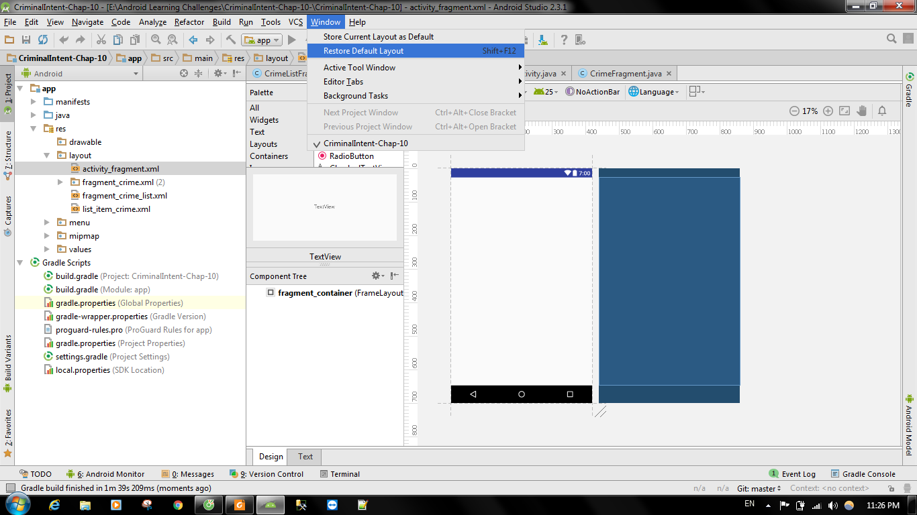This screenshot has height=515, width=917.
Task: Select Store Current Layout as Default
Action: (x=416, y=37)
